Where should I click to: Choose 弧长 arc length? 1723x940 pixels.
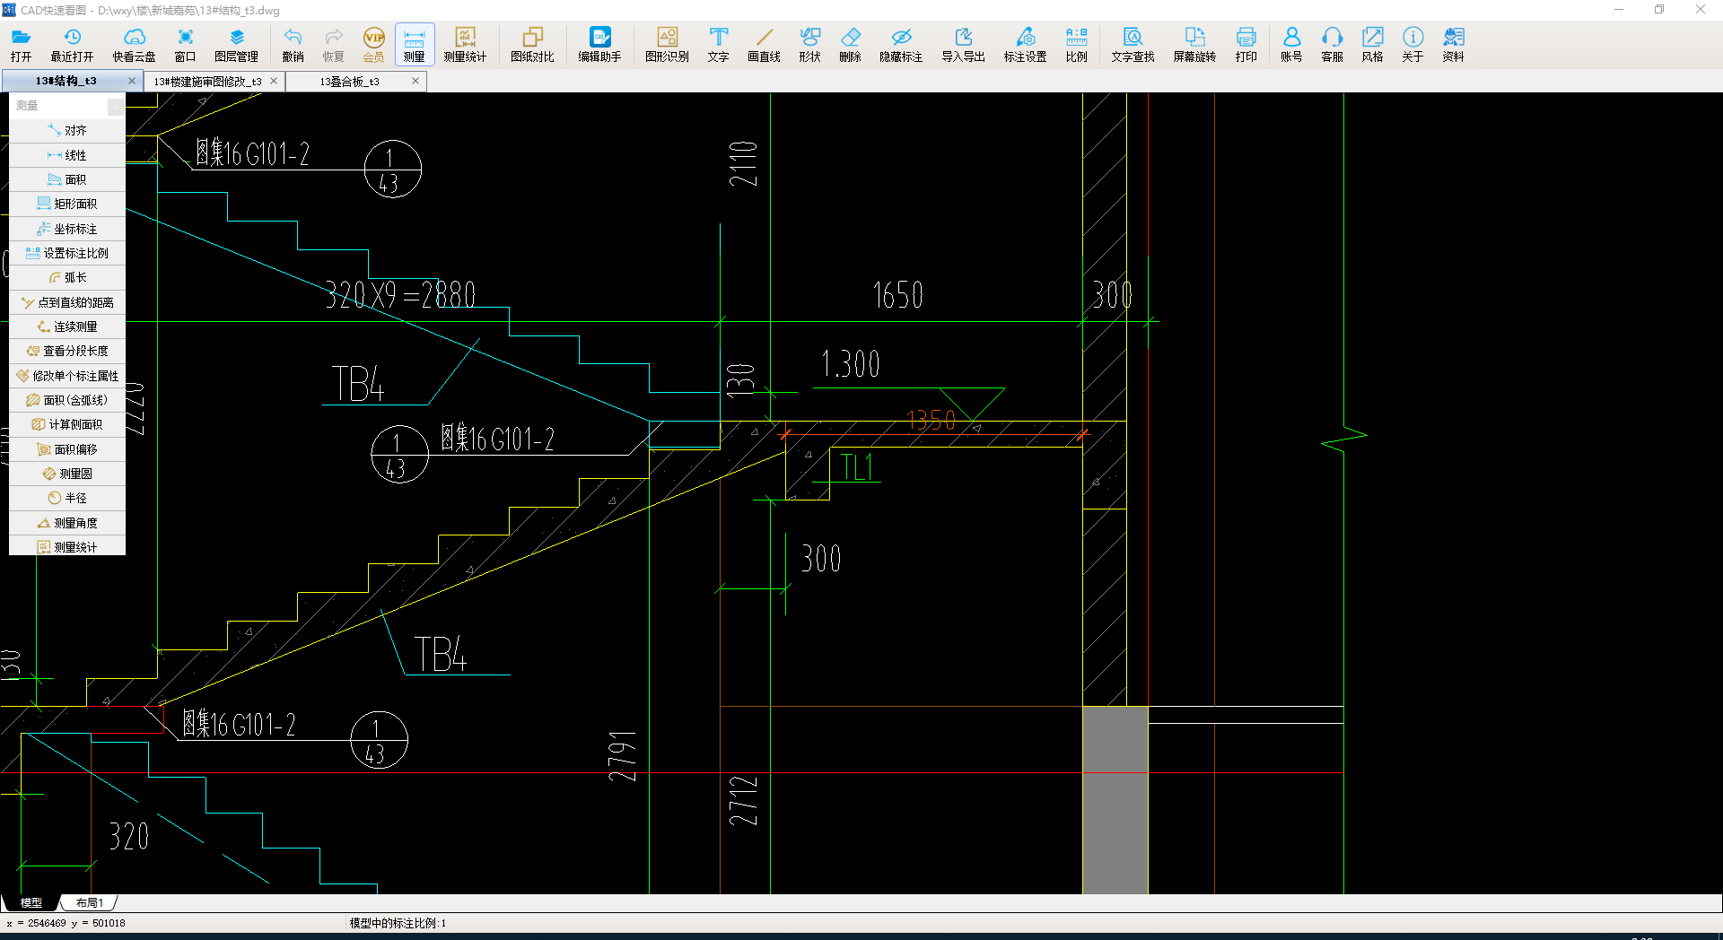point(67,277)
